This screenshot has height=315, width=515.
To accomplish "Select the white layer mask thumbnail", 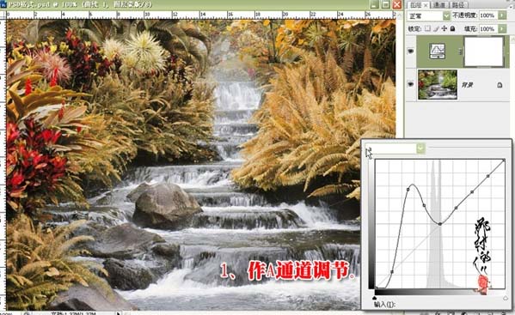I will [x=484, y=51].
